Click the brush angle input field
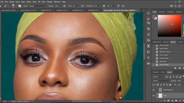This screenshot has height=103, width=184. [x=112, y=6]
